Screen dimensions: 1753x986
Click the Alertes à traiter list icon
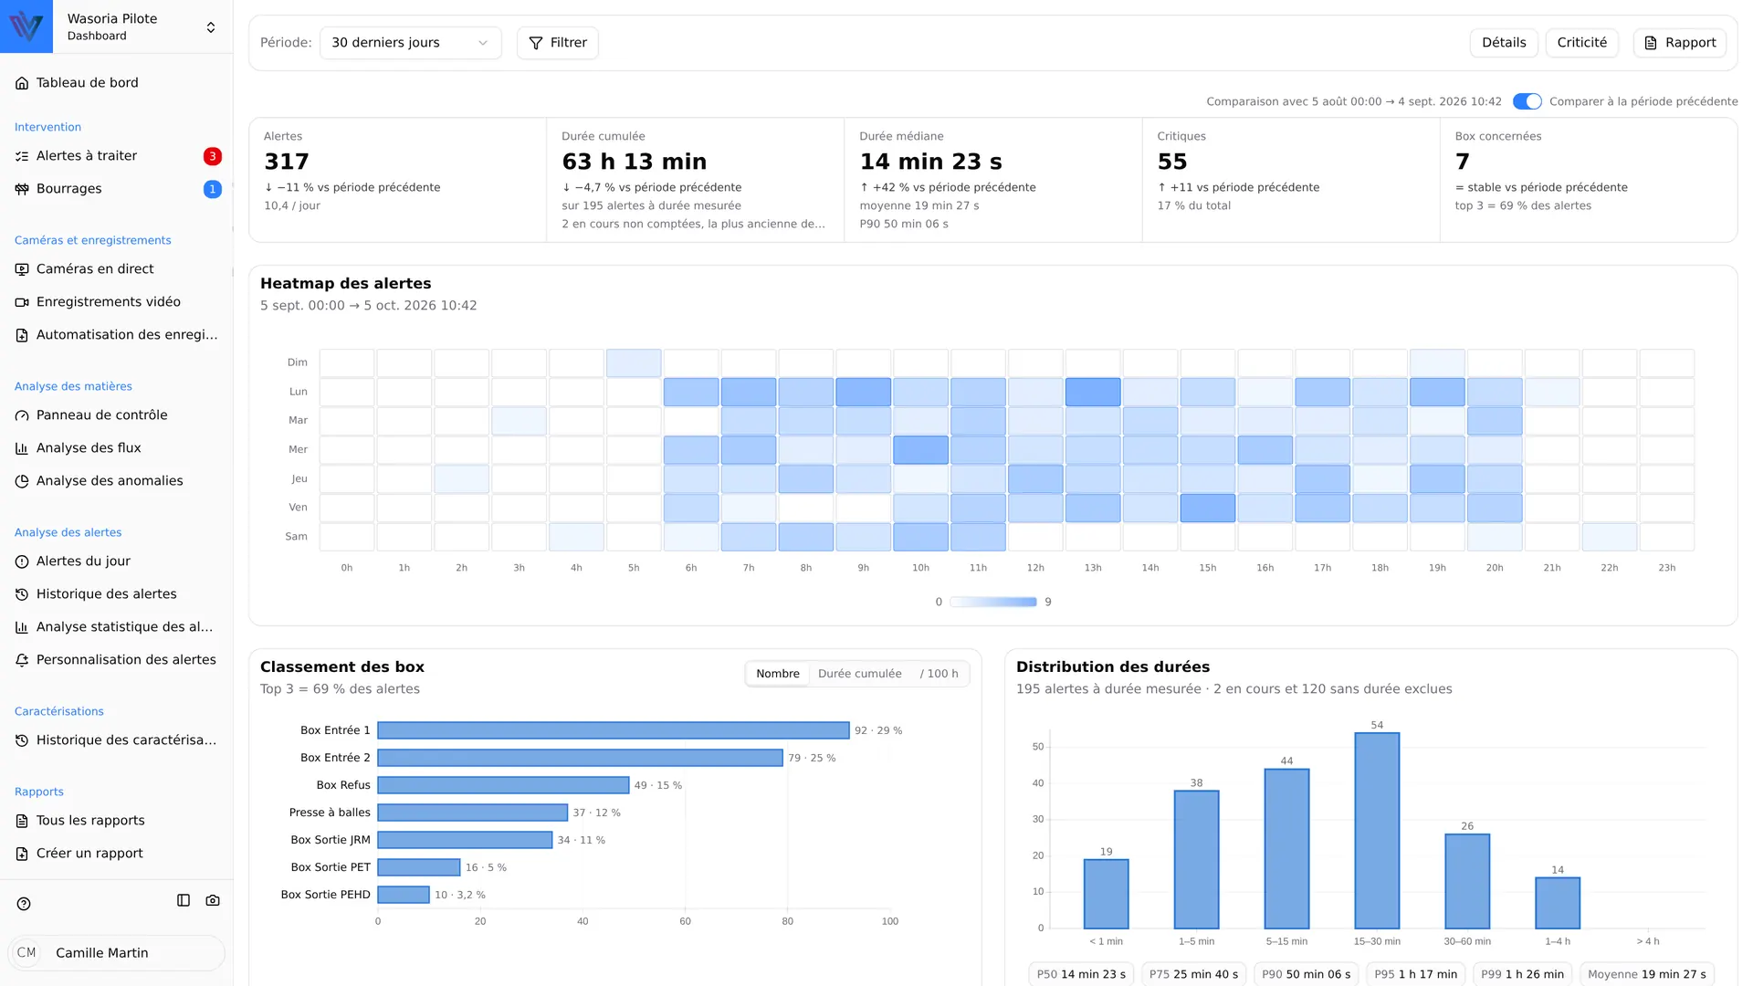22,156
